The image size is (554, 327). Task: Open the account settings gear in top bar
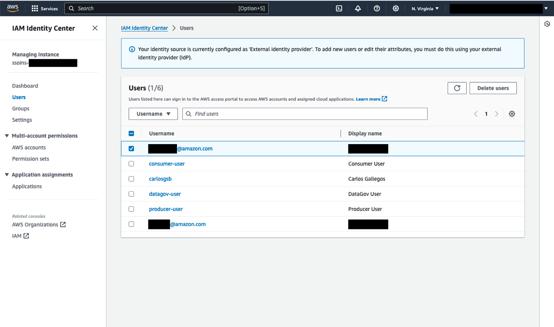tap(396, 8)
